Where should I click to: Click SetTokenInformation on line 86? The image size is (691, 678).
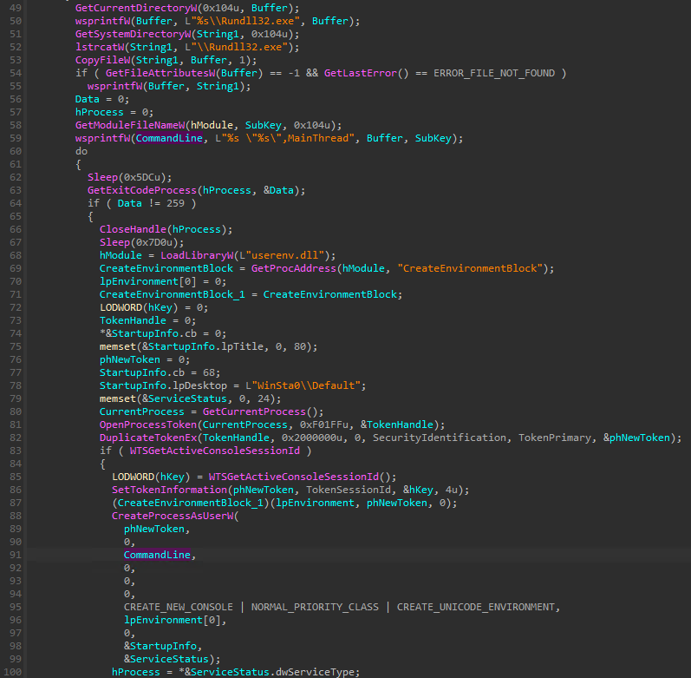pyautogui.click(x=169, y=490)
